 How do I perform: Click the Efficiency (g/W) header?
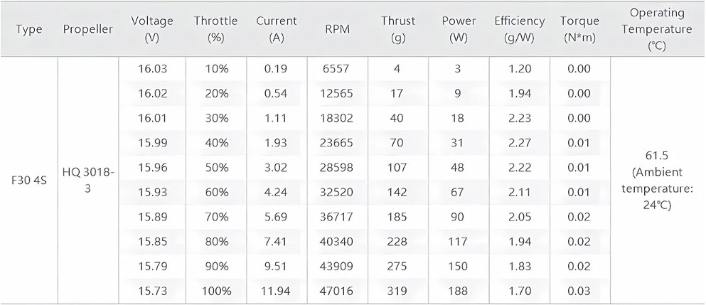(x=519, y=29)
